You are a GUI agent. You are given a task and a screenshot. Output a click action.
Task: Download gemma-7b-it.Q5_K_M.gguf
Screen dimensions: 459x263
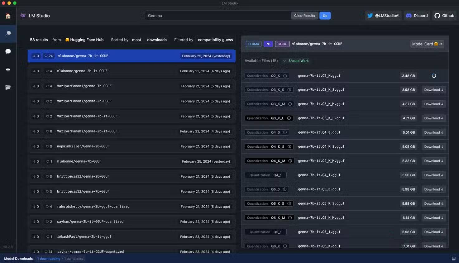click(x=434, y=218)
